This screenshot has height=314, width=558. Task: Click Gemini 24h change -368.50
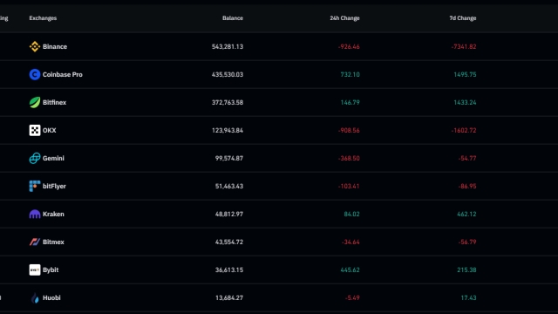click(x=349, y=158)
